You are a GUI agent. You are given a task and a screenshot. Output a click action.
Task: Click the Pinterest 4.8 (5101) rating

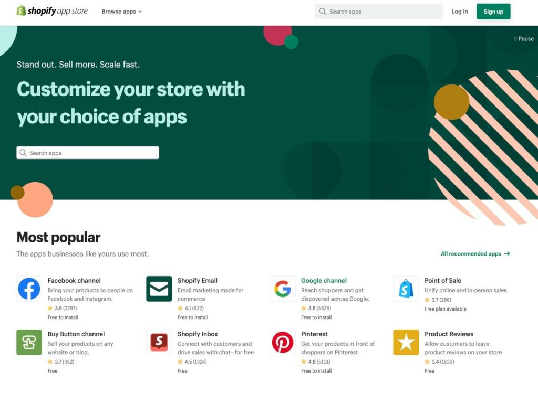click(316, 362)
